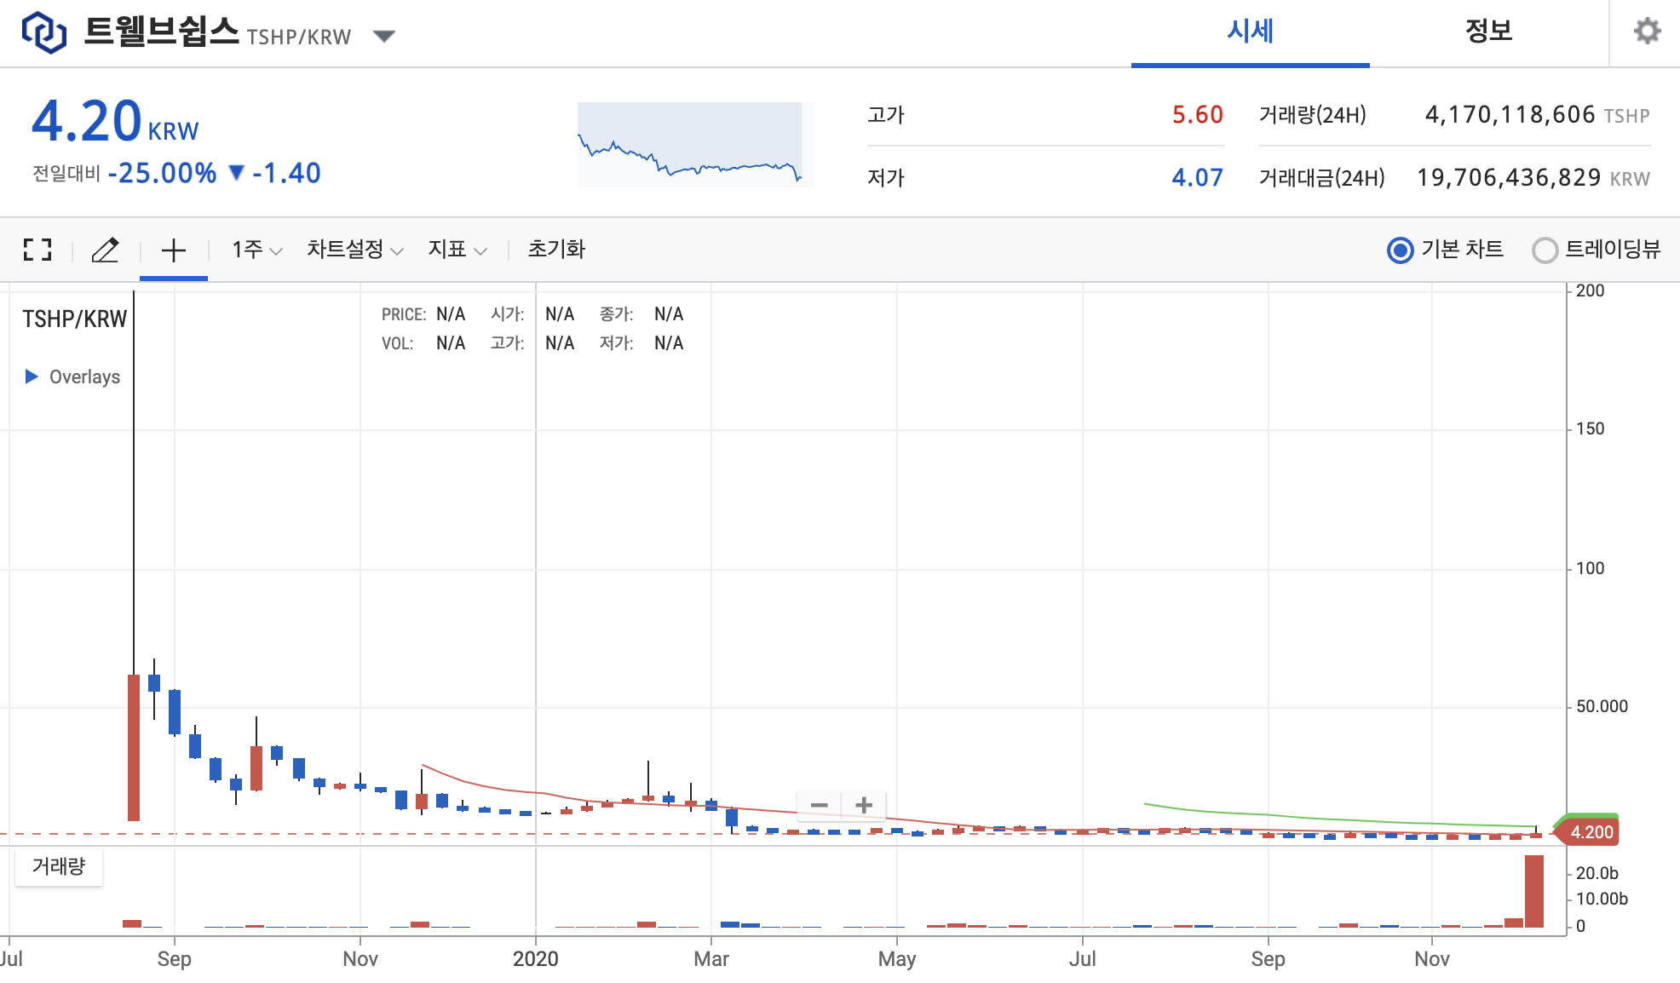The width and height of the screenshot is (1680, 983).
Task: Toggle fullscreen chart mode icon
Action: coord(37,250)
